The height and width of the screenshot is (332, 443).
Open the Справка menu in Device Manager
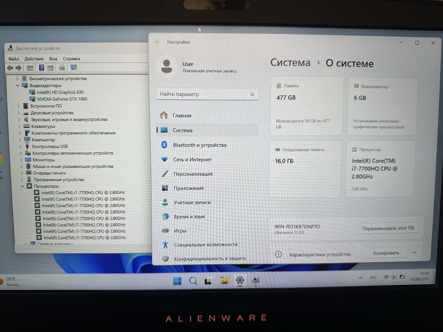coord(71,59)
